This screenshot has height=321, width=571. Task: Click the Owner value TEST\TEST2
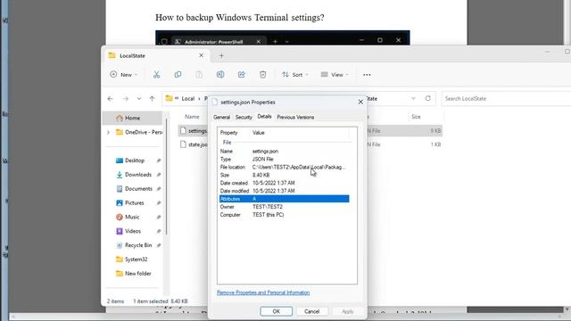[x=268, y=207]
